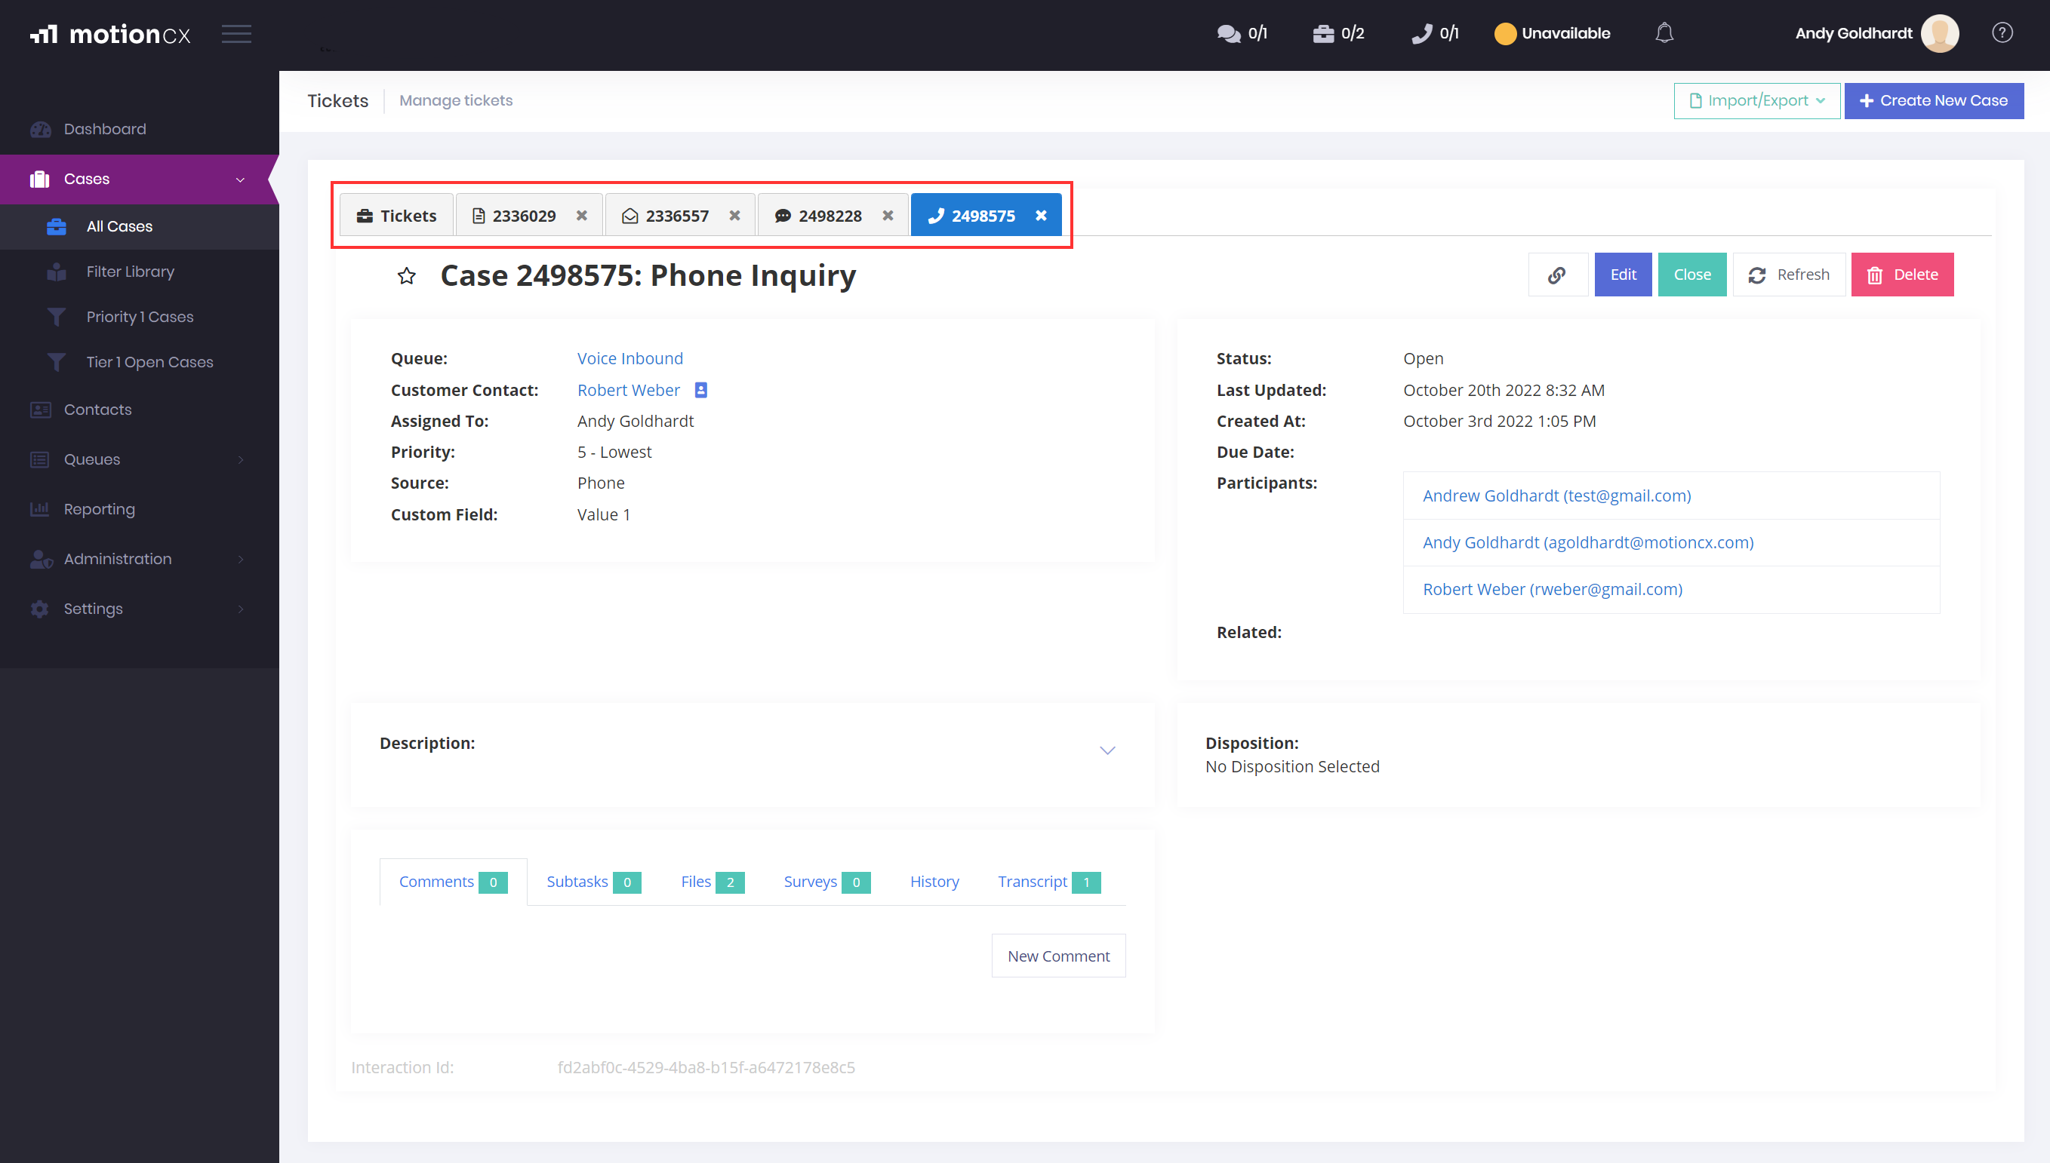The width and height of the screenshot is (2050, 1163).
Task: Click Create New Case button
Action: pos(1933,100)
